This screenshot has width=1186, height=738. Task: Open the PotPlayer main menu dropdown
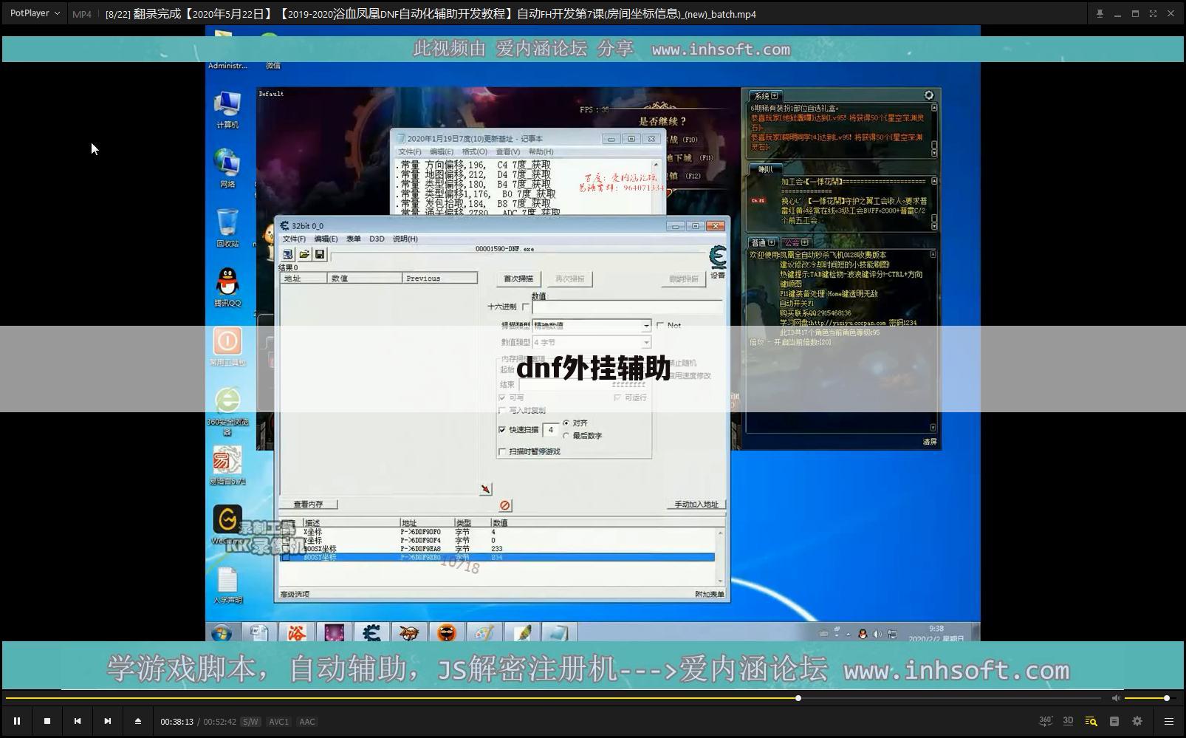click(x=35, y=13)
